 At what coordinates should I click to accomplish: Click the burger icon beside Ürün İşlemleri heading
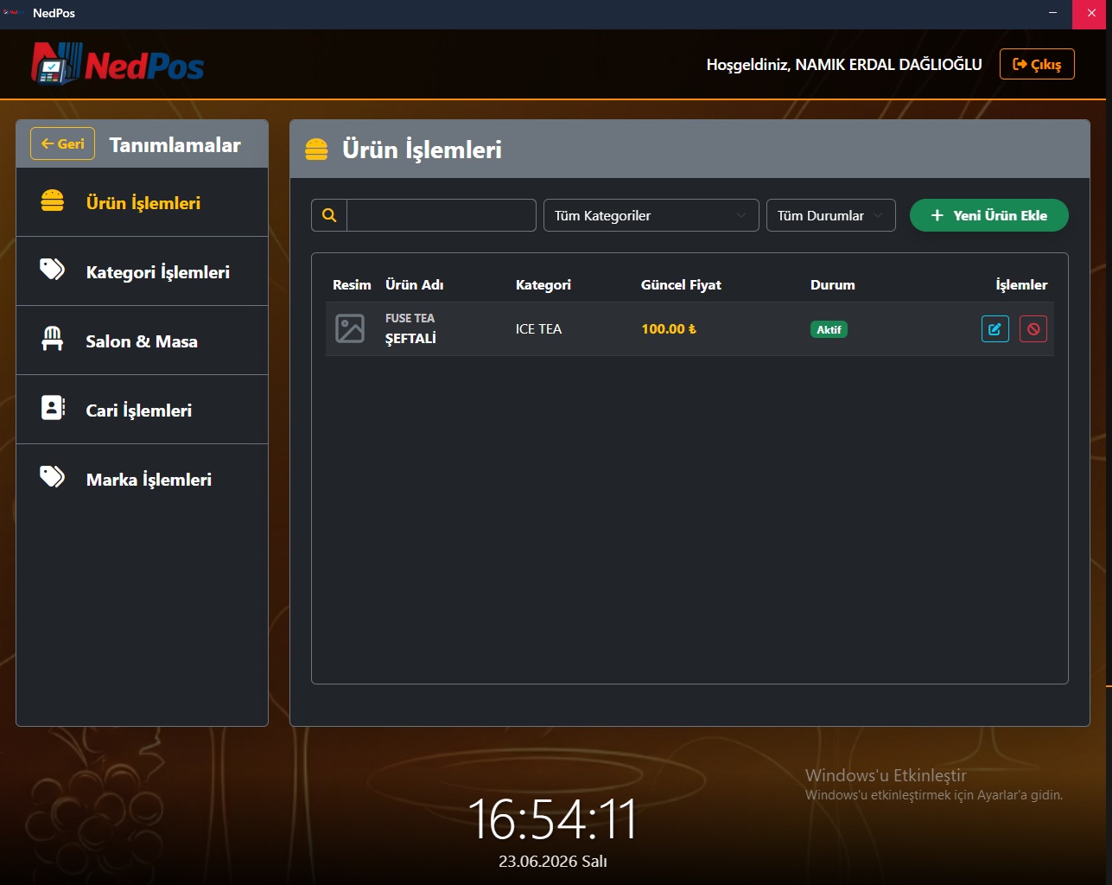[316, 150]
